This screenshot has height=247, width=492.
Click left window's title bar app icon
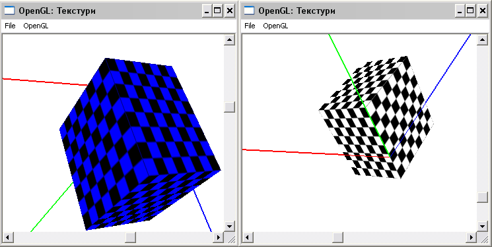point(9,11)
